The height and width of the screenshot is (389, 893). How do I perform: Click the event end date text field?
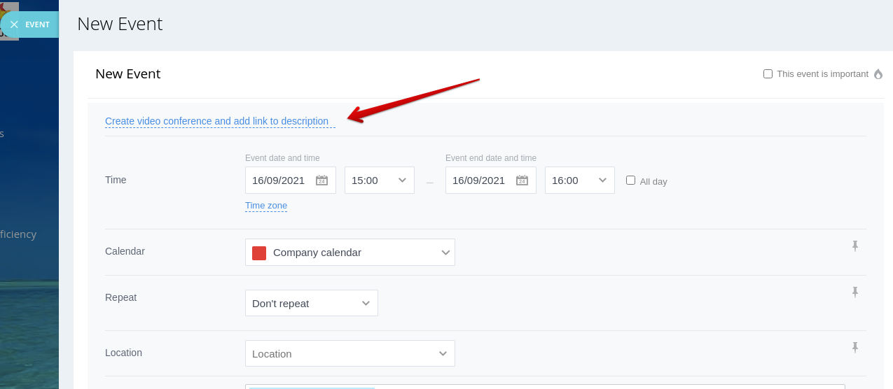coord(479,181)
